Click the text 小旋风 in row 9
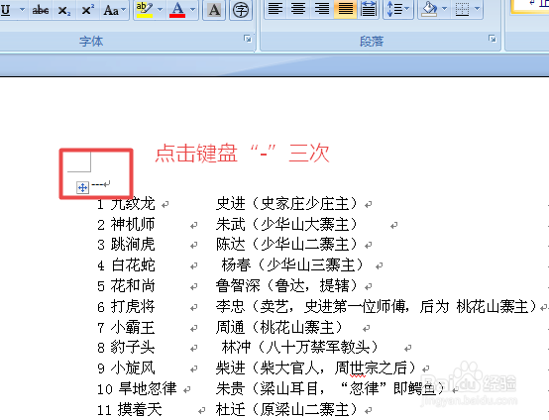Viewport: 549px width, 420px height. [x=133, y=367]
